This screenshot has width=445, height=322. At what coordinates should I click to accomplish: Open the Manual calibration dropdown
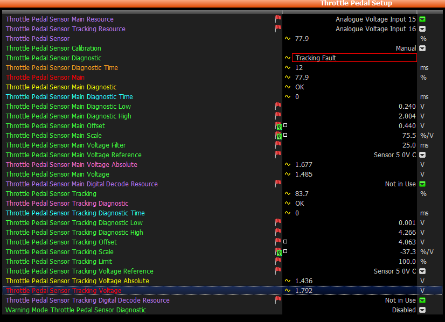click(x=423, y=48)
